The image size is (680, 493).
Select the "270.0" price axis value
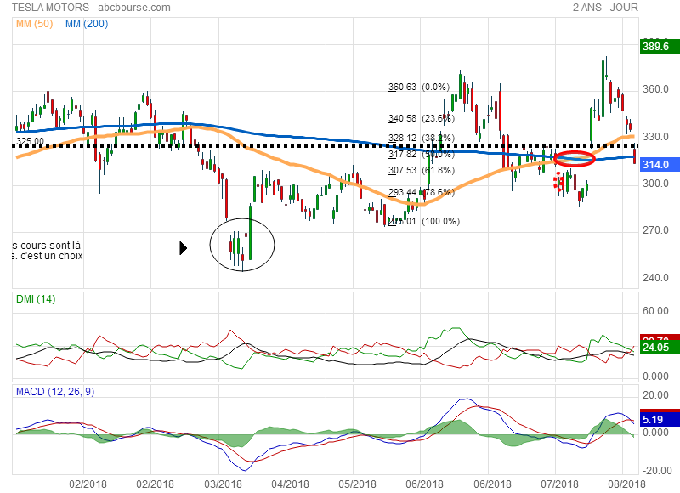(655, 230)
